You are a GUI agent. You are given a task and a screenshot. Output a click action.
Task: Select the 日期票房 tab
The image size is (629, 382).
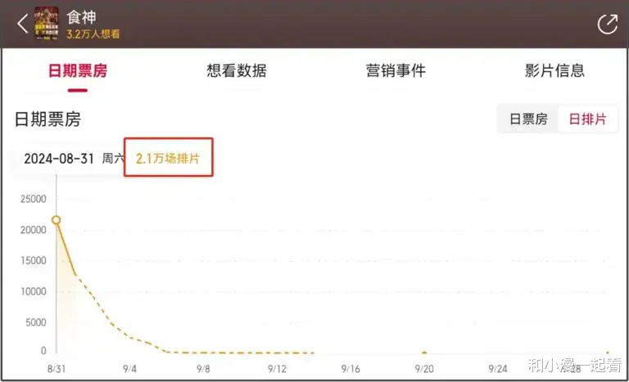pos(78,70)
